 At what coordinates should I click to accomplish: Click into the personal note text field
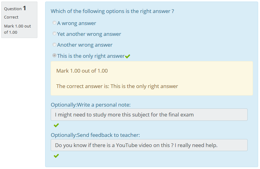click(x=149, y=115)
